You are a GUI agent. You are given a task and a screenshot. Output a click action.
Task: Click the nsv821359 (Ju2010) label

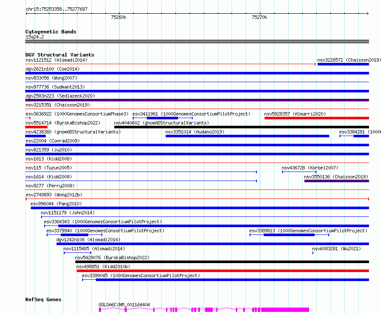click(49, 150)
